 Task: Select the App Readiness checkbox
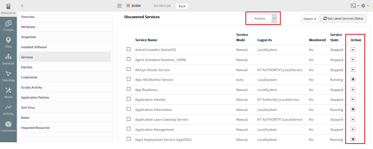click(129, 89)
